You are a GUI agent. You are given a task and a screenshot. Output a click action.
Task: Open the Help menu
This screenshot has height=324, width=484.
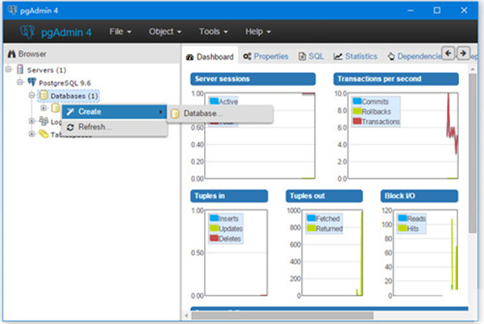tap(258, 31)
